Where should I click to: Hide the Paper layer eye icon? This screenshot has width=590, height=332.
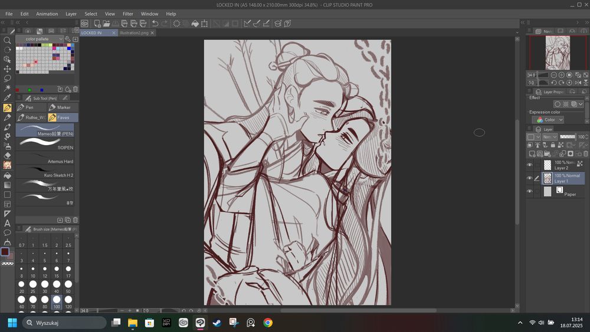(529, 192)
